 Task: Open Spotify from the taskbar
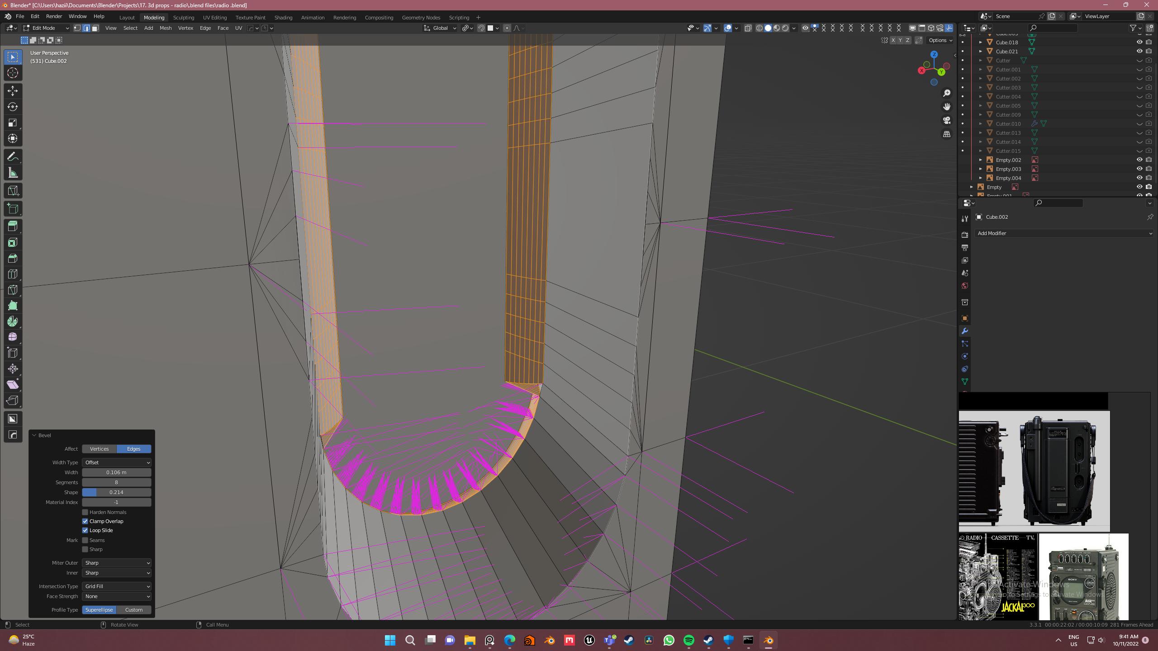689,640
